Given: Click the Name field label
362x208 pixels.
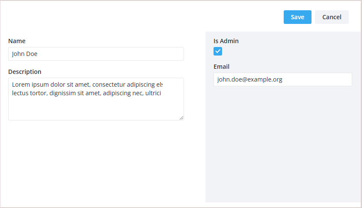Looking at the screenshot, I should [x=17, y=41].
